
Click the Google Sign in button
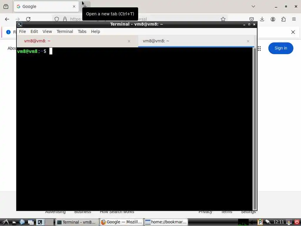(281, 48)
